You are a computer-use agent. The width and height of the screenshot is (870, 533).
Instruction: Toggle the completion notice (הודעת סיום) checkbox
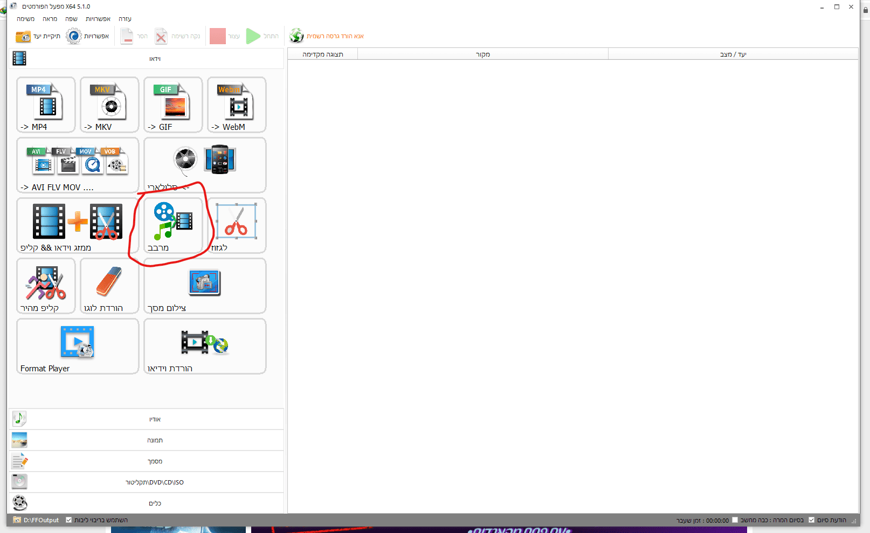click(x=811, y=520)
